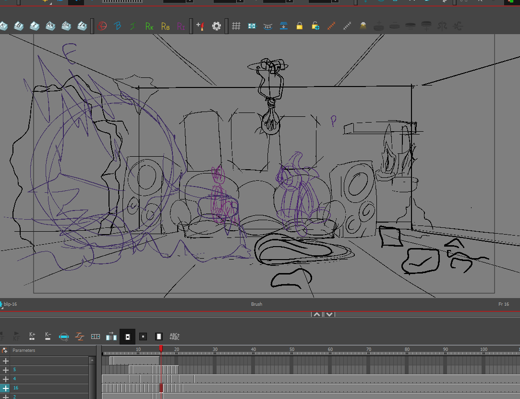
Task: Select the highlighted medium square thumbnail button
Action: [x=127, y=337]
